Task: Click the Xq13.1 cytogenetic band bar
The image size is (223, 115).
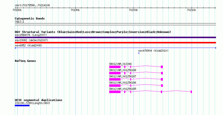Action: click(x=115, y=24)
